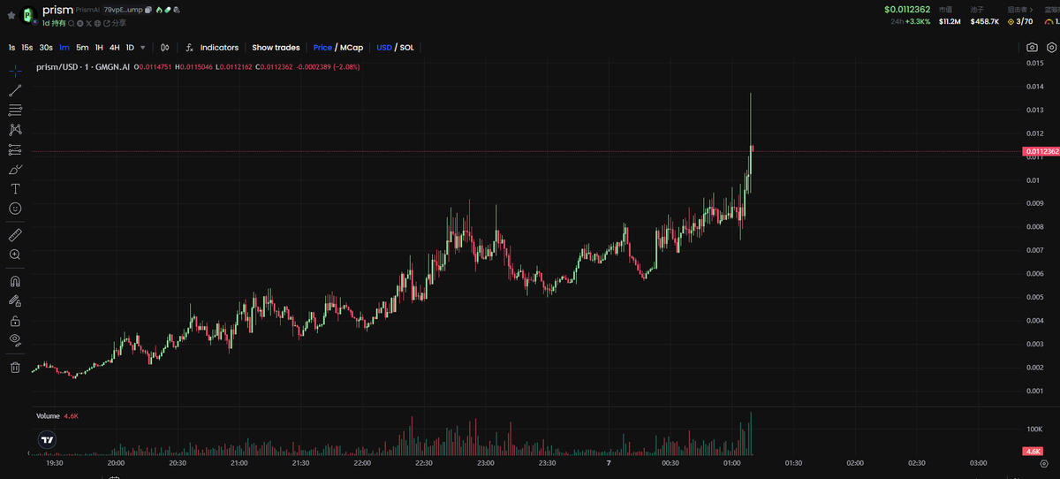Hide all drawings with the eye icon
Image resolution: width=1060 pixels, height=479 pixels.
coord(15,339)
